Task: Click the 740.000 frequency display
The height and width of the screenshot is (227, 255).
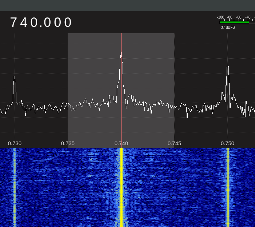Action: tap(41, 22)
